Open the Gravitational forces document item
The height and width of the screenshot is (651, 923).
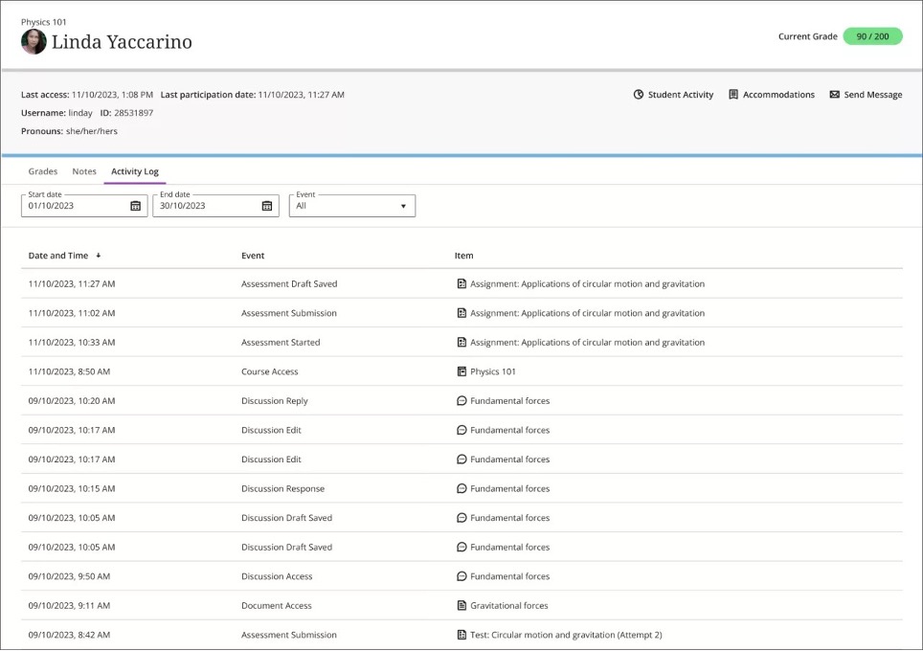(x=508, y=606)
